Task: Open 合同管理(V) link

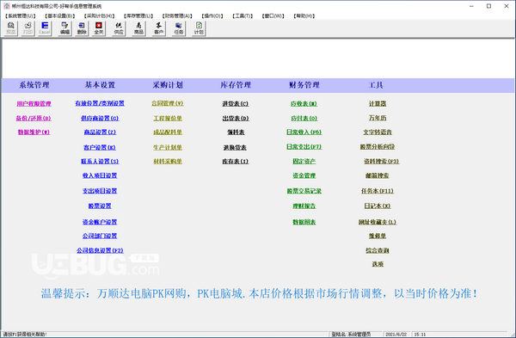Action: (x=168, y=103)
